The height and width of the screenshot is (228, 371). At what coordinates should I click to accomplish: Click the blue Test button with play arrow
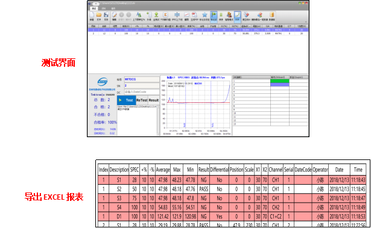click(127, 100)
